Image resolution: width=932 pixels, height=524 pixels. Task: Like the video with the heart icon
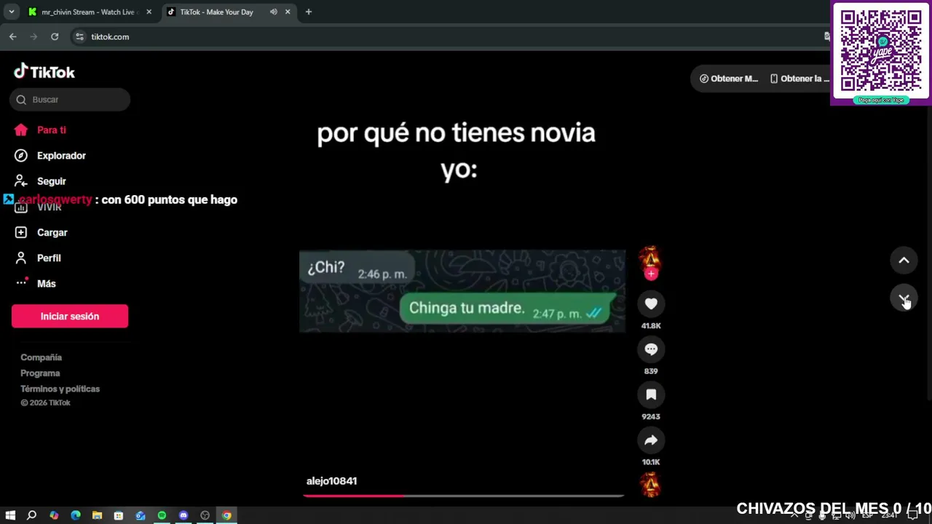pos(651,304)
